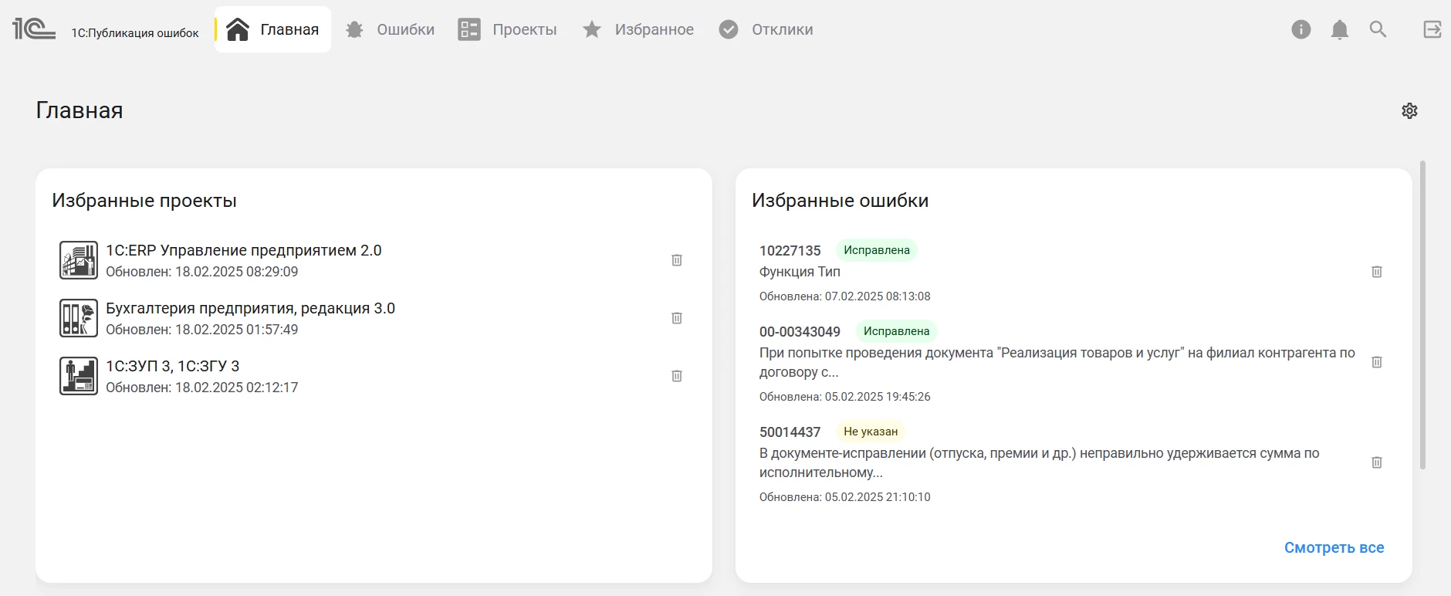Open the Отклики tab

click(x=766, y=29)
